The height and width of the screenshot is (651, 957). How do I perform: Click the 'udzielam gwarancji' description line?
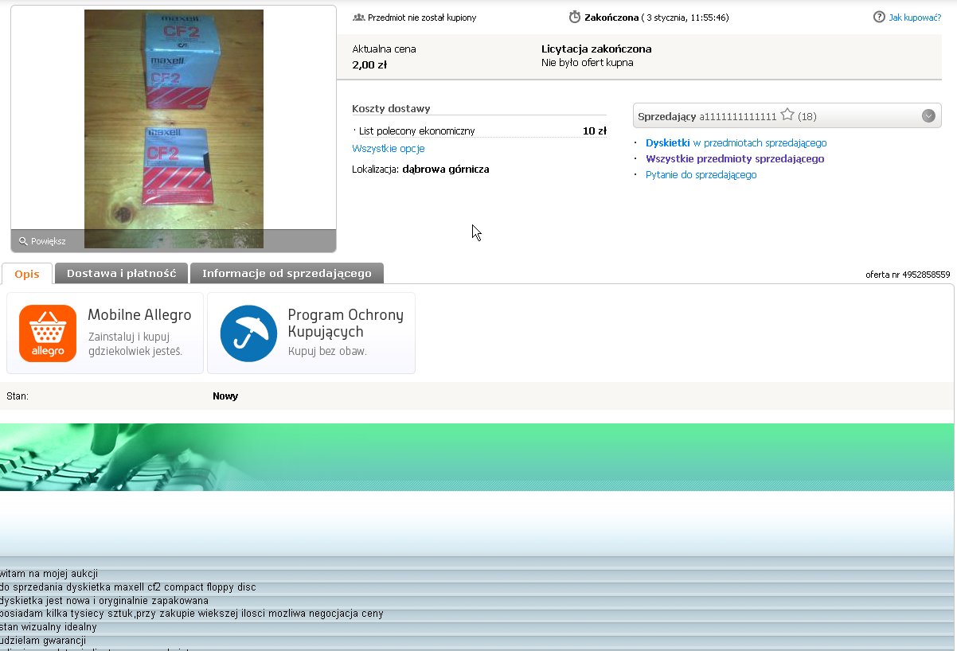click(43, 641)
